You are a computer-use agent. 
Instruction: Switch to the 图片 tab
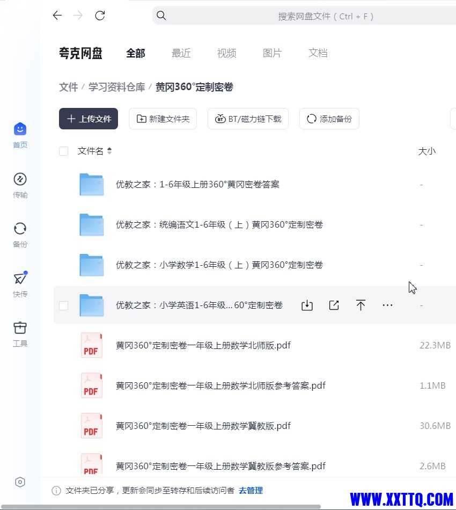click(x=272, y=53)
